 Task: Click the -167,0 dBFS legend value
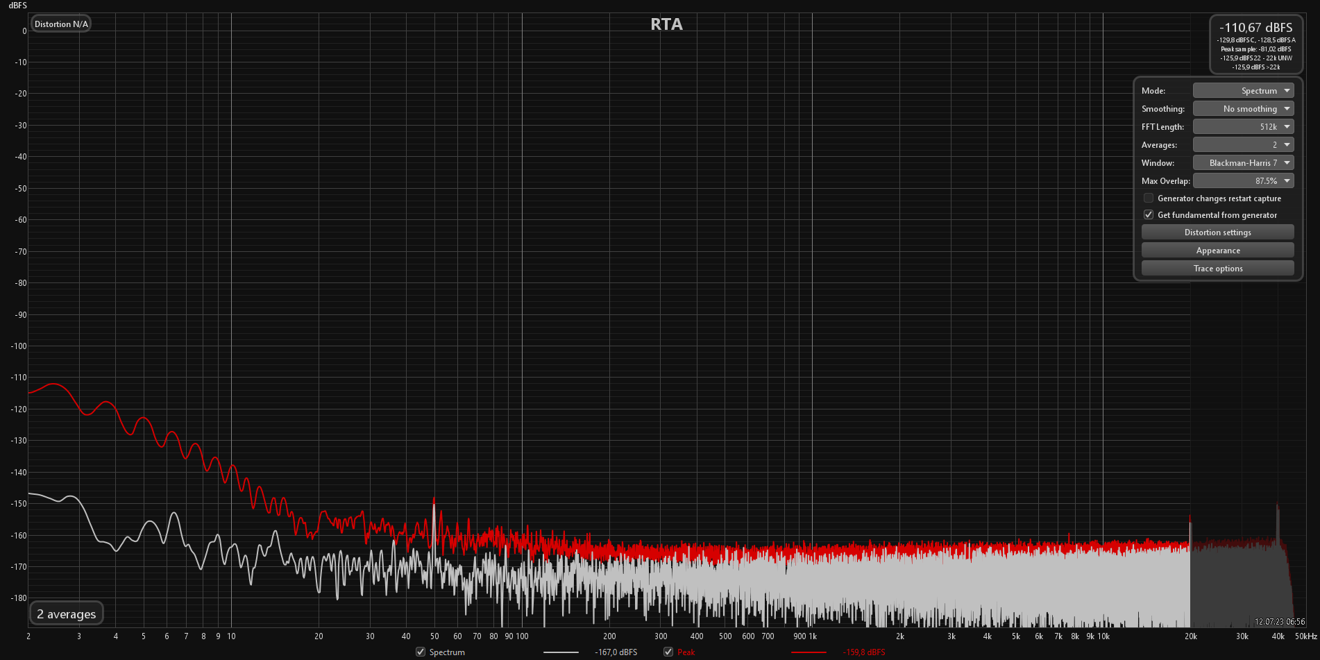click(616, 652)
